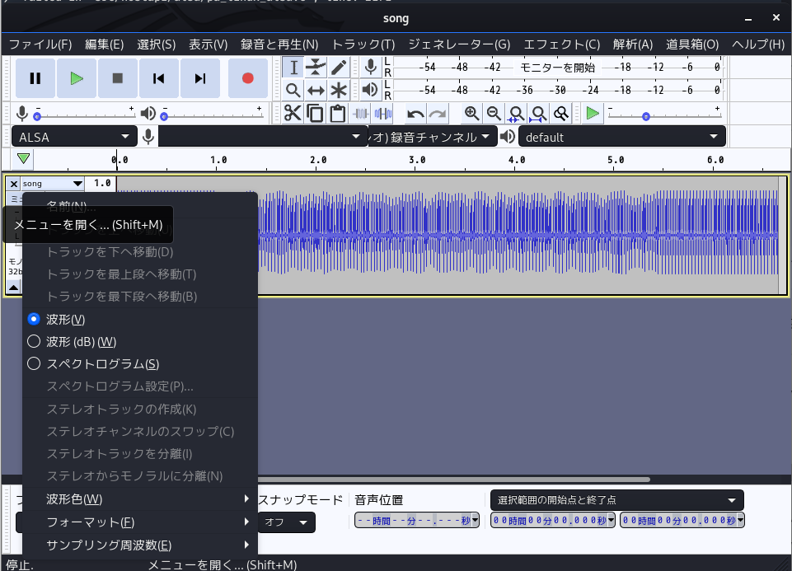Select the Time Shift arrows tool
Viewport: 792px width, 571px height.
(316, 91)
